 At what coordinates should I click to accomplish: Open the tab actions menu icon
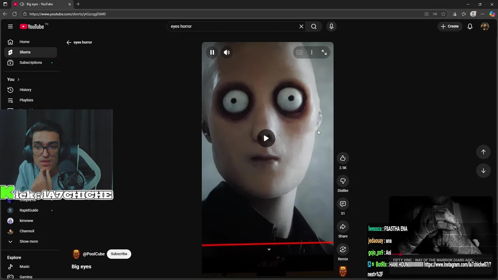pyautogui.click(x=5, y=4)
